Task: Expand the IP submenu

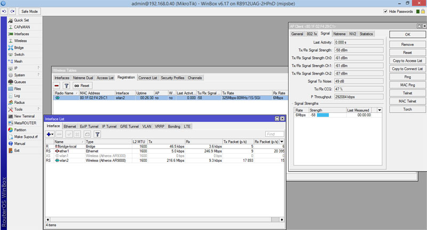Action: (38, 68)
